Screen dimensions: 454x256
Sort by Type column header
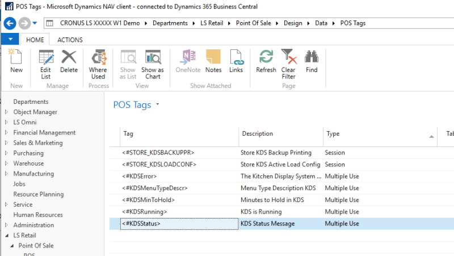point(380,134)
